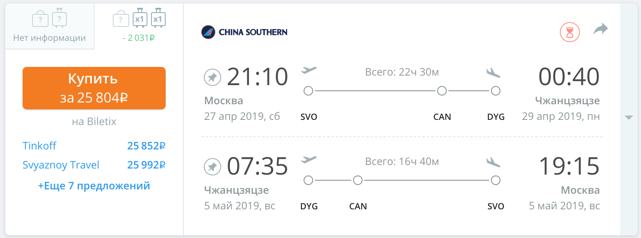Screen dimensions: 641x238
Task: Click the landing plane icon on outbound flight
Action: (x=494, y=73)
